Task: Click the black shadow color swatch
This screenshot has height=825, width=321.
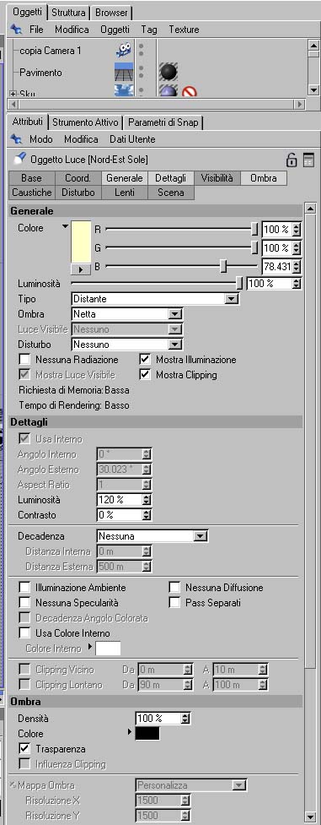Action: coord(147,733)
